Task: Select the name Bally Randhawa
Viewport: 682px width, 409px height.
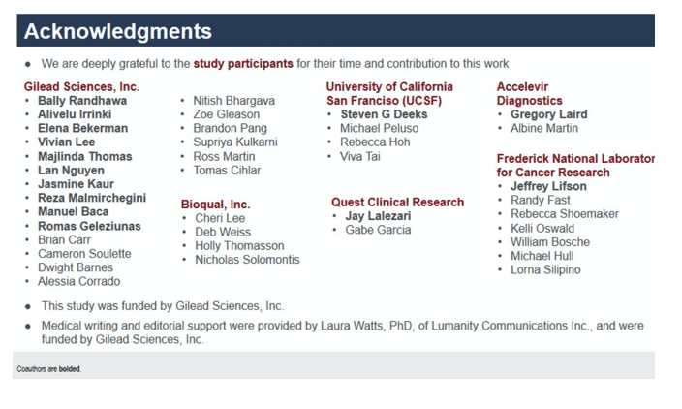Action: tap(82, 101)
